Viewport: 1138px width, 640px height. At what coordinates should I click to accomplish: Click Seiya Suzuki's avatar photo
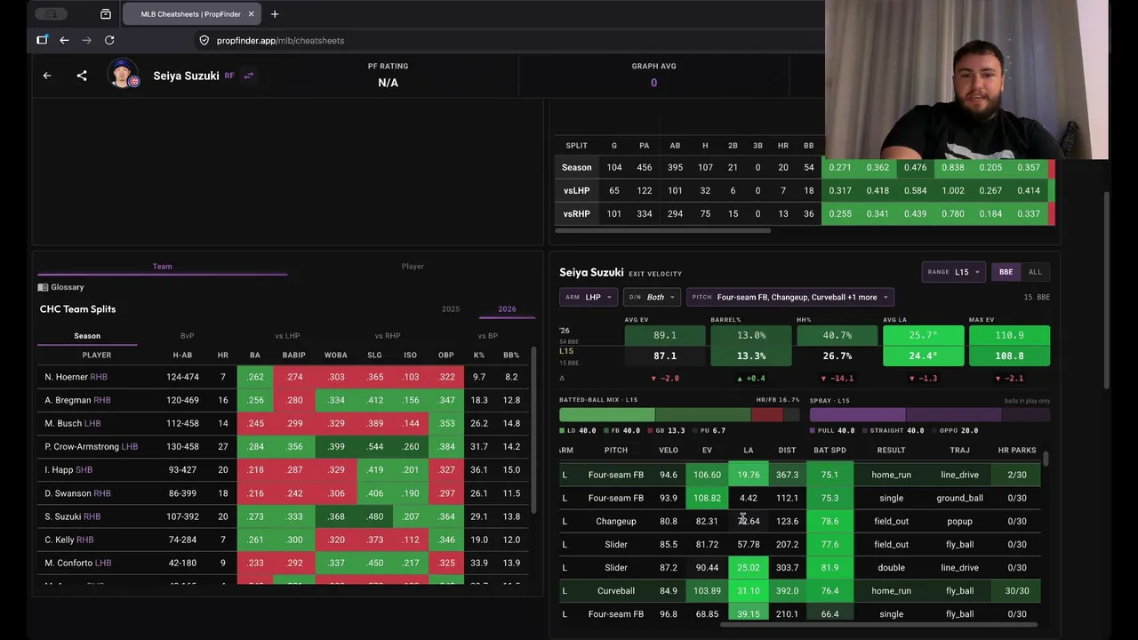pos(123,75)
